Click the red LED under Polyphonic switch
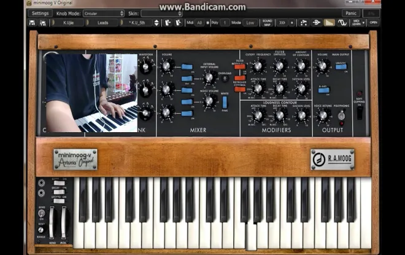The width and height of the screenshot is (405, 255). click(341, 124)
